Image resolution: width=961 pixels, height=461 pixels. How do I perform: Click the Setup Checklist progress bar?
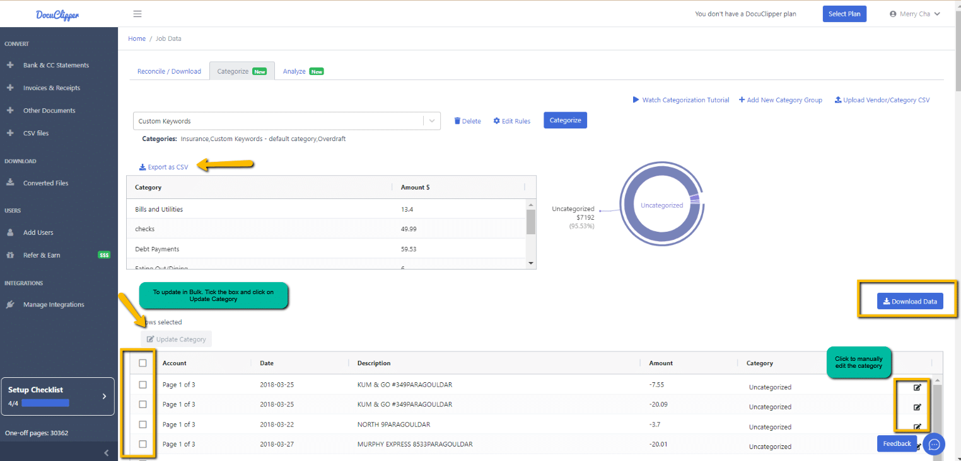45,403
